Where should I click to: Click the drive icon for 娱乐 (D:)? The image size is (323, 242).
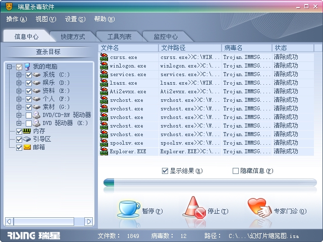36,83
